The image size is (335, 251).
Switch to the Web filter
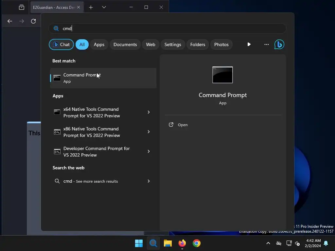(150, 44)
